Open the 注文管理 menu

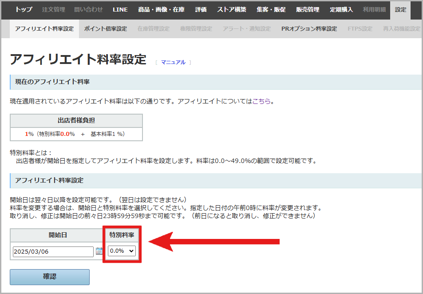pyautogui.click(x=53, y=10)
